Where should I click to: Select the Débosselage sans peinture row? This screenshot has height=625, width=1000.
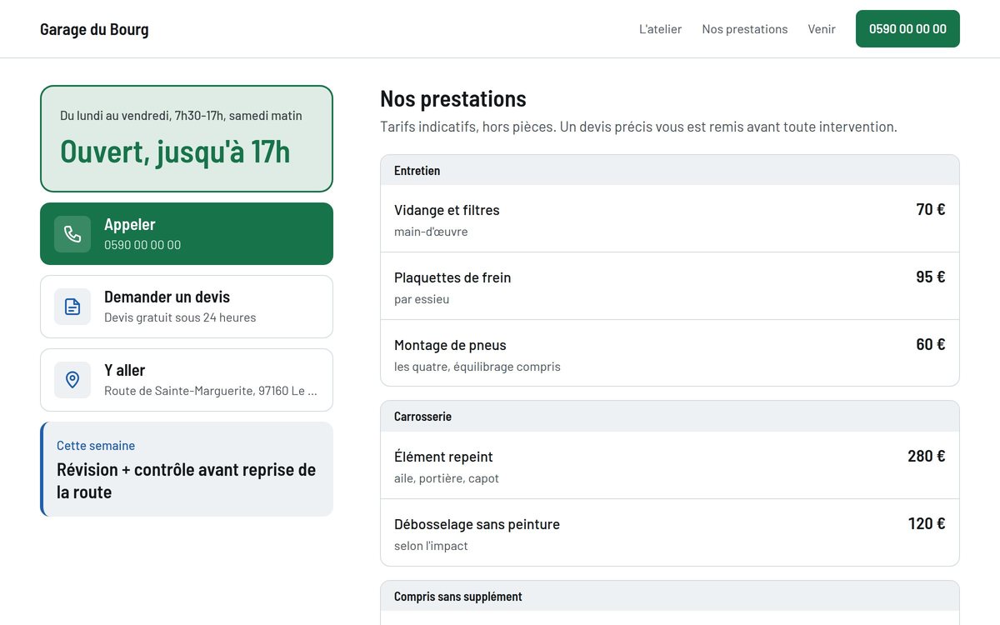[x=670, y=532]
